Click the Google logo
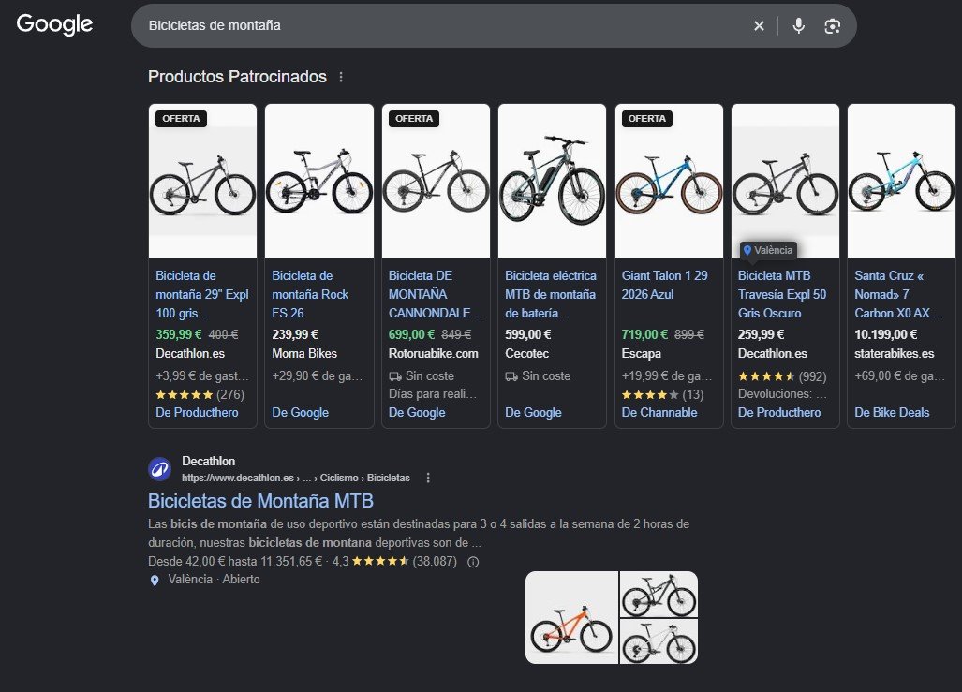 tap(54, 24)
